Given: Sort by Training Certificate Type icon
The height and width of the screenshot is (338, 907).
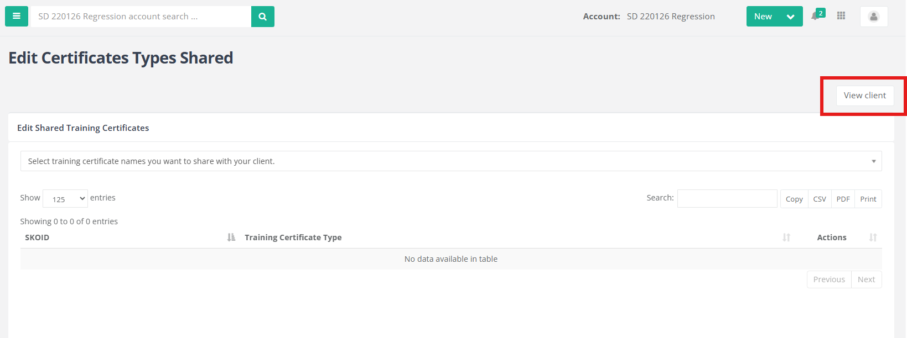Looking at the screenshot, I should point(786,237).
